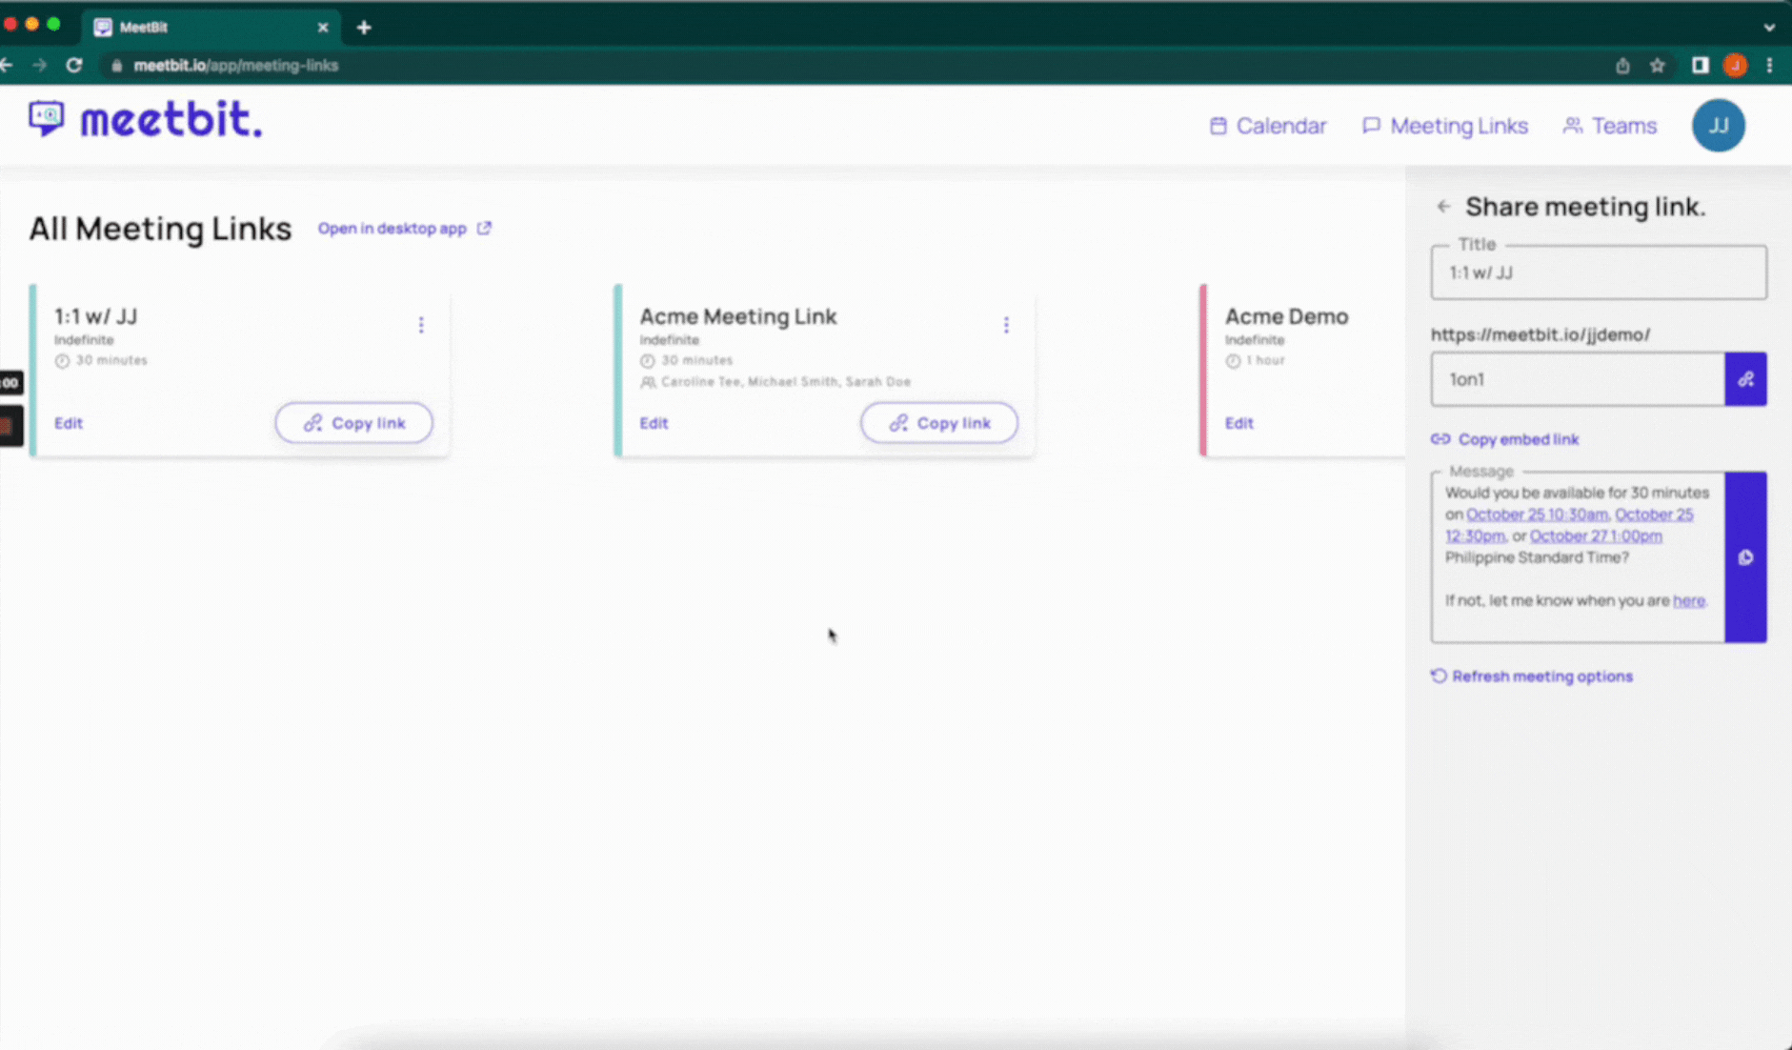The image size is (1792, 1050).
Task: Click the Refresh meeting options refresh icon
Action: click(1439, 676)
